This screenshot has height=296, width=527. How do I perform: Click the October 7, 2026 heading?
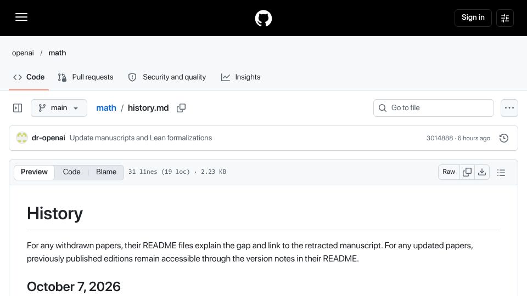pyautogui.click(x=74, y=287)
